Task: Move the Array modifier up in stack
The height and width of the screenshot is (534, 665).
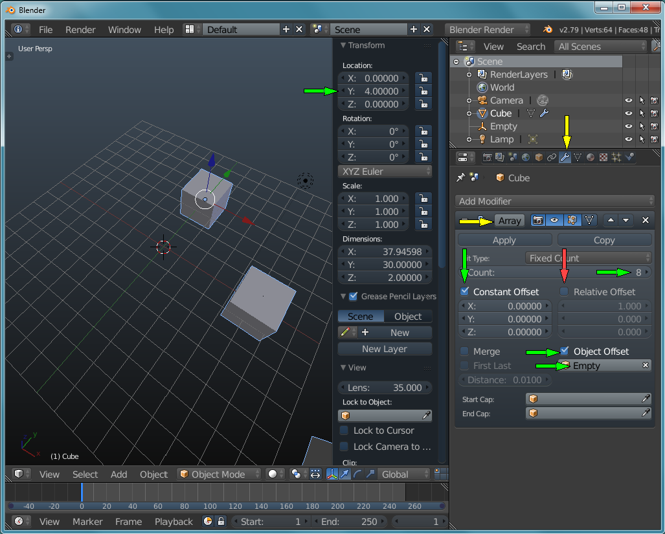Action: point(611,221)
